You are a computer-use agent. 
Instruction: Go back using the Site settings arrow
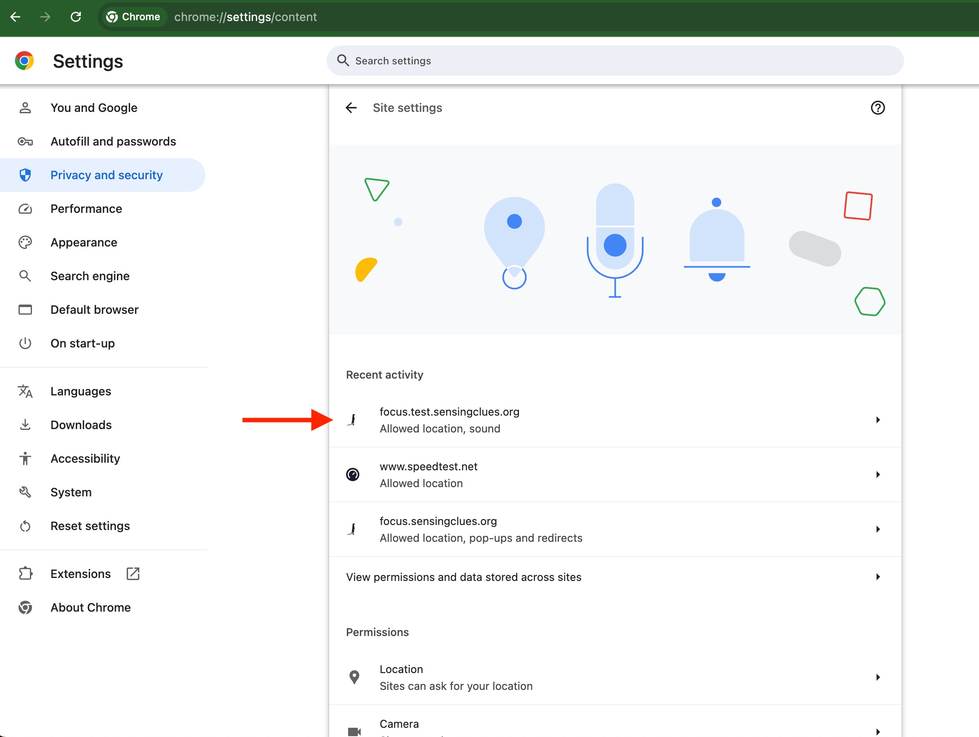point(351,108)
